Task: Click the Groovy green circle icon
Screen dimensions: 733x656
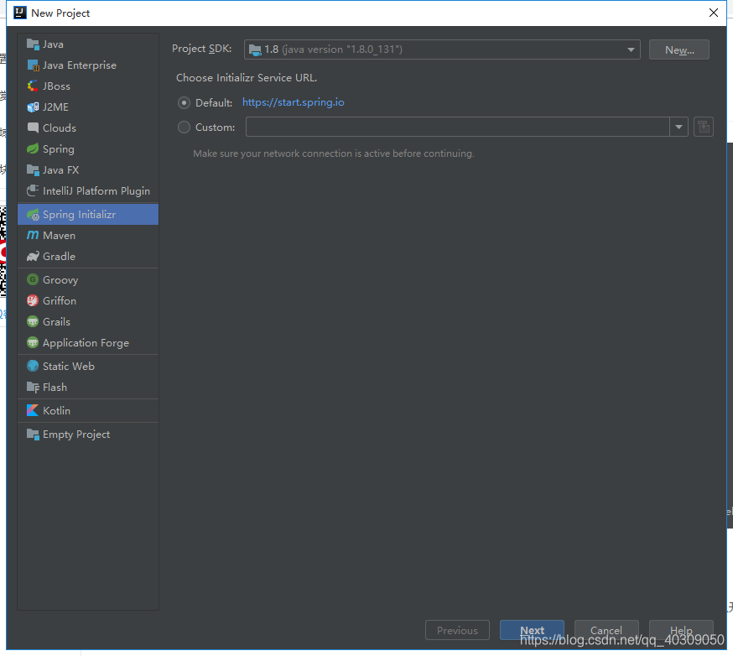Action: point(33,279)
